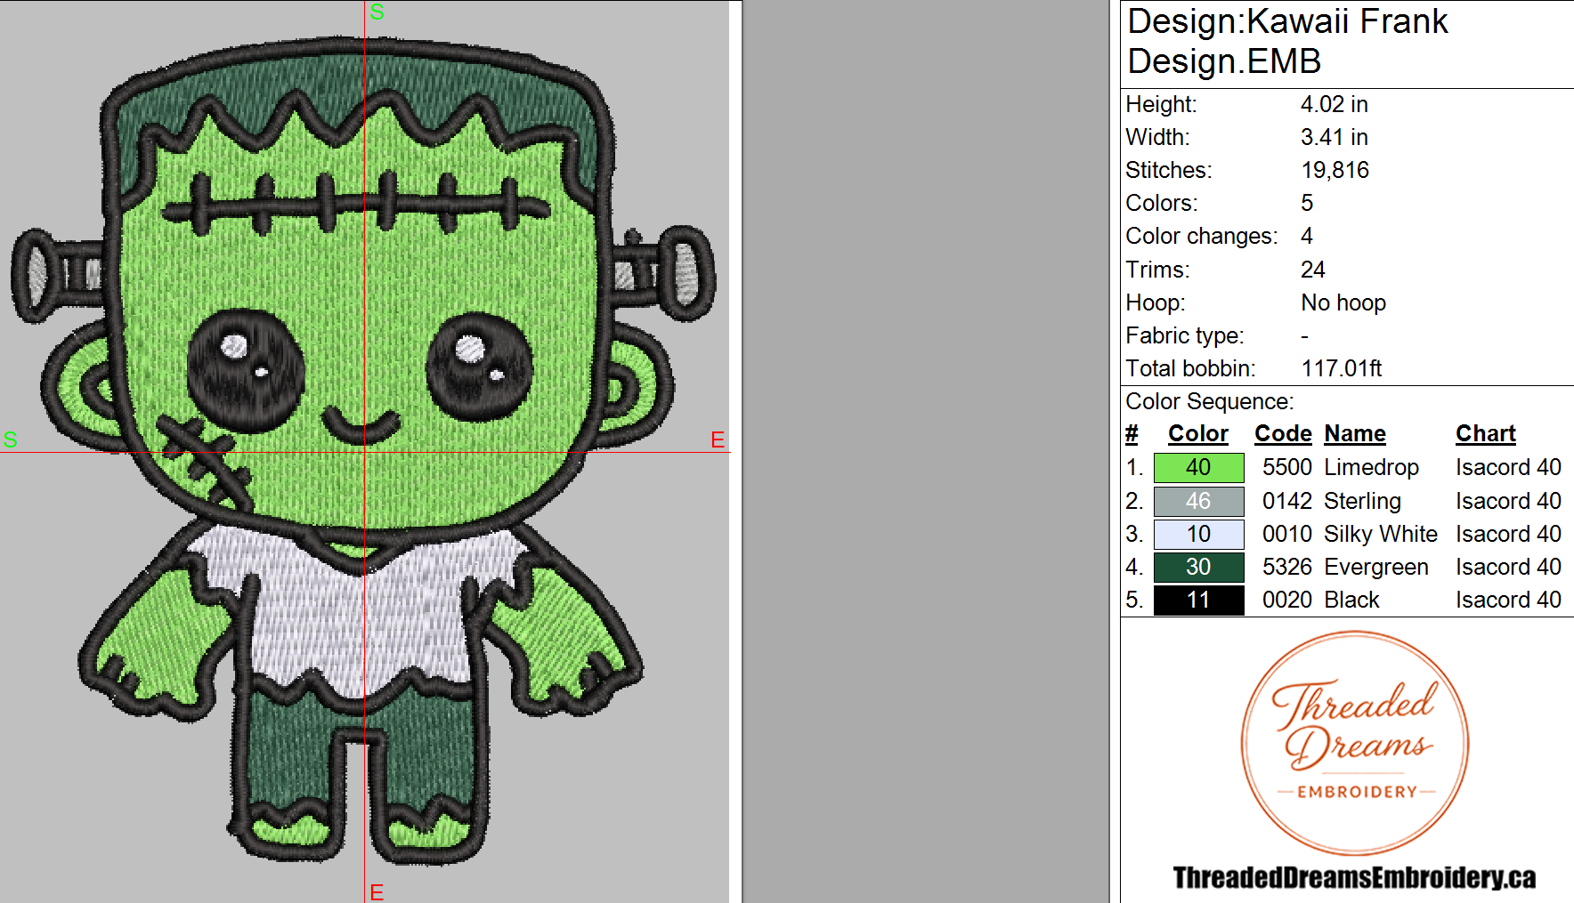Click the 'Height:' label
This screenshot has width=1574, height=903.
1161,105
